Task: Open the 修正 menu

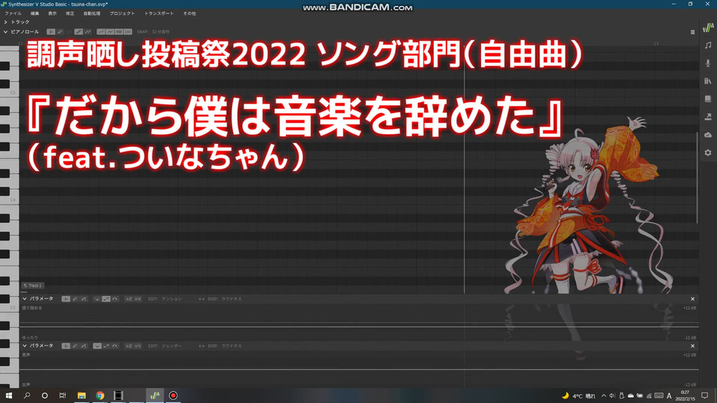Action: coord(70,13)
